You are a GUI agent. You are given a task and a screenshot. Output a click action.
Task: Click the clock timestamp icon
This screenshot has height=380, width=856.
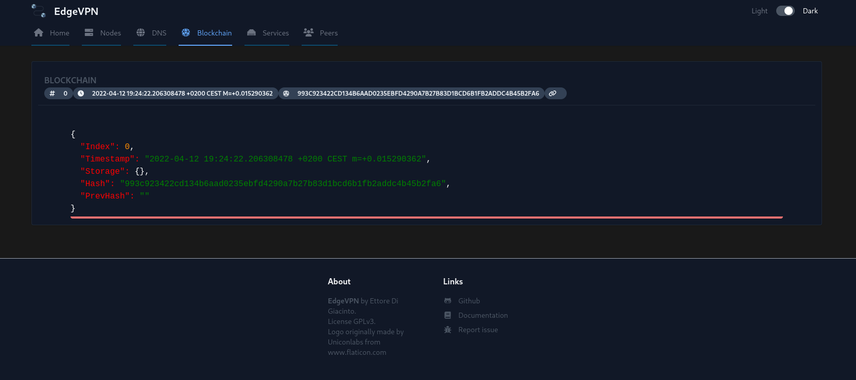point(81,94)
